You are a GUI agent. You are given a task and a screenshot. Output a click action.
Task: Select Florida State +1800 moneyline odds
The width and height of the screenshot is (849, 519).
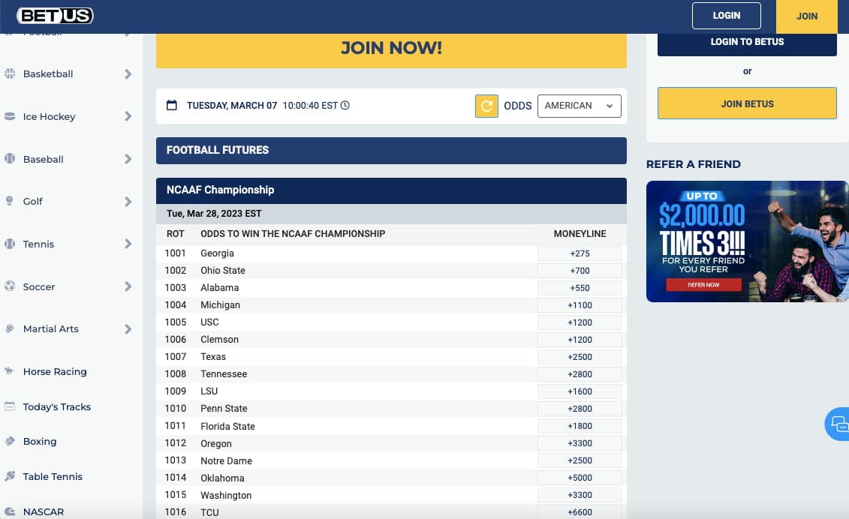(x=580, y=426)
